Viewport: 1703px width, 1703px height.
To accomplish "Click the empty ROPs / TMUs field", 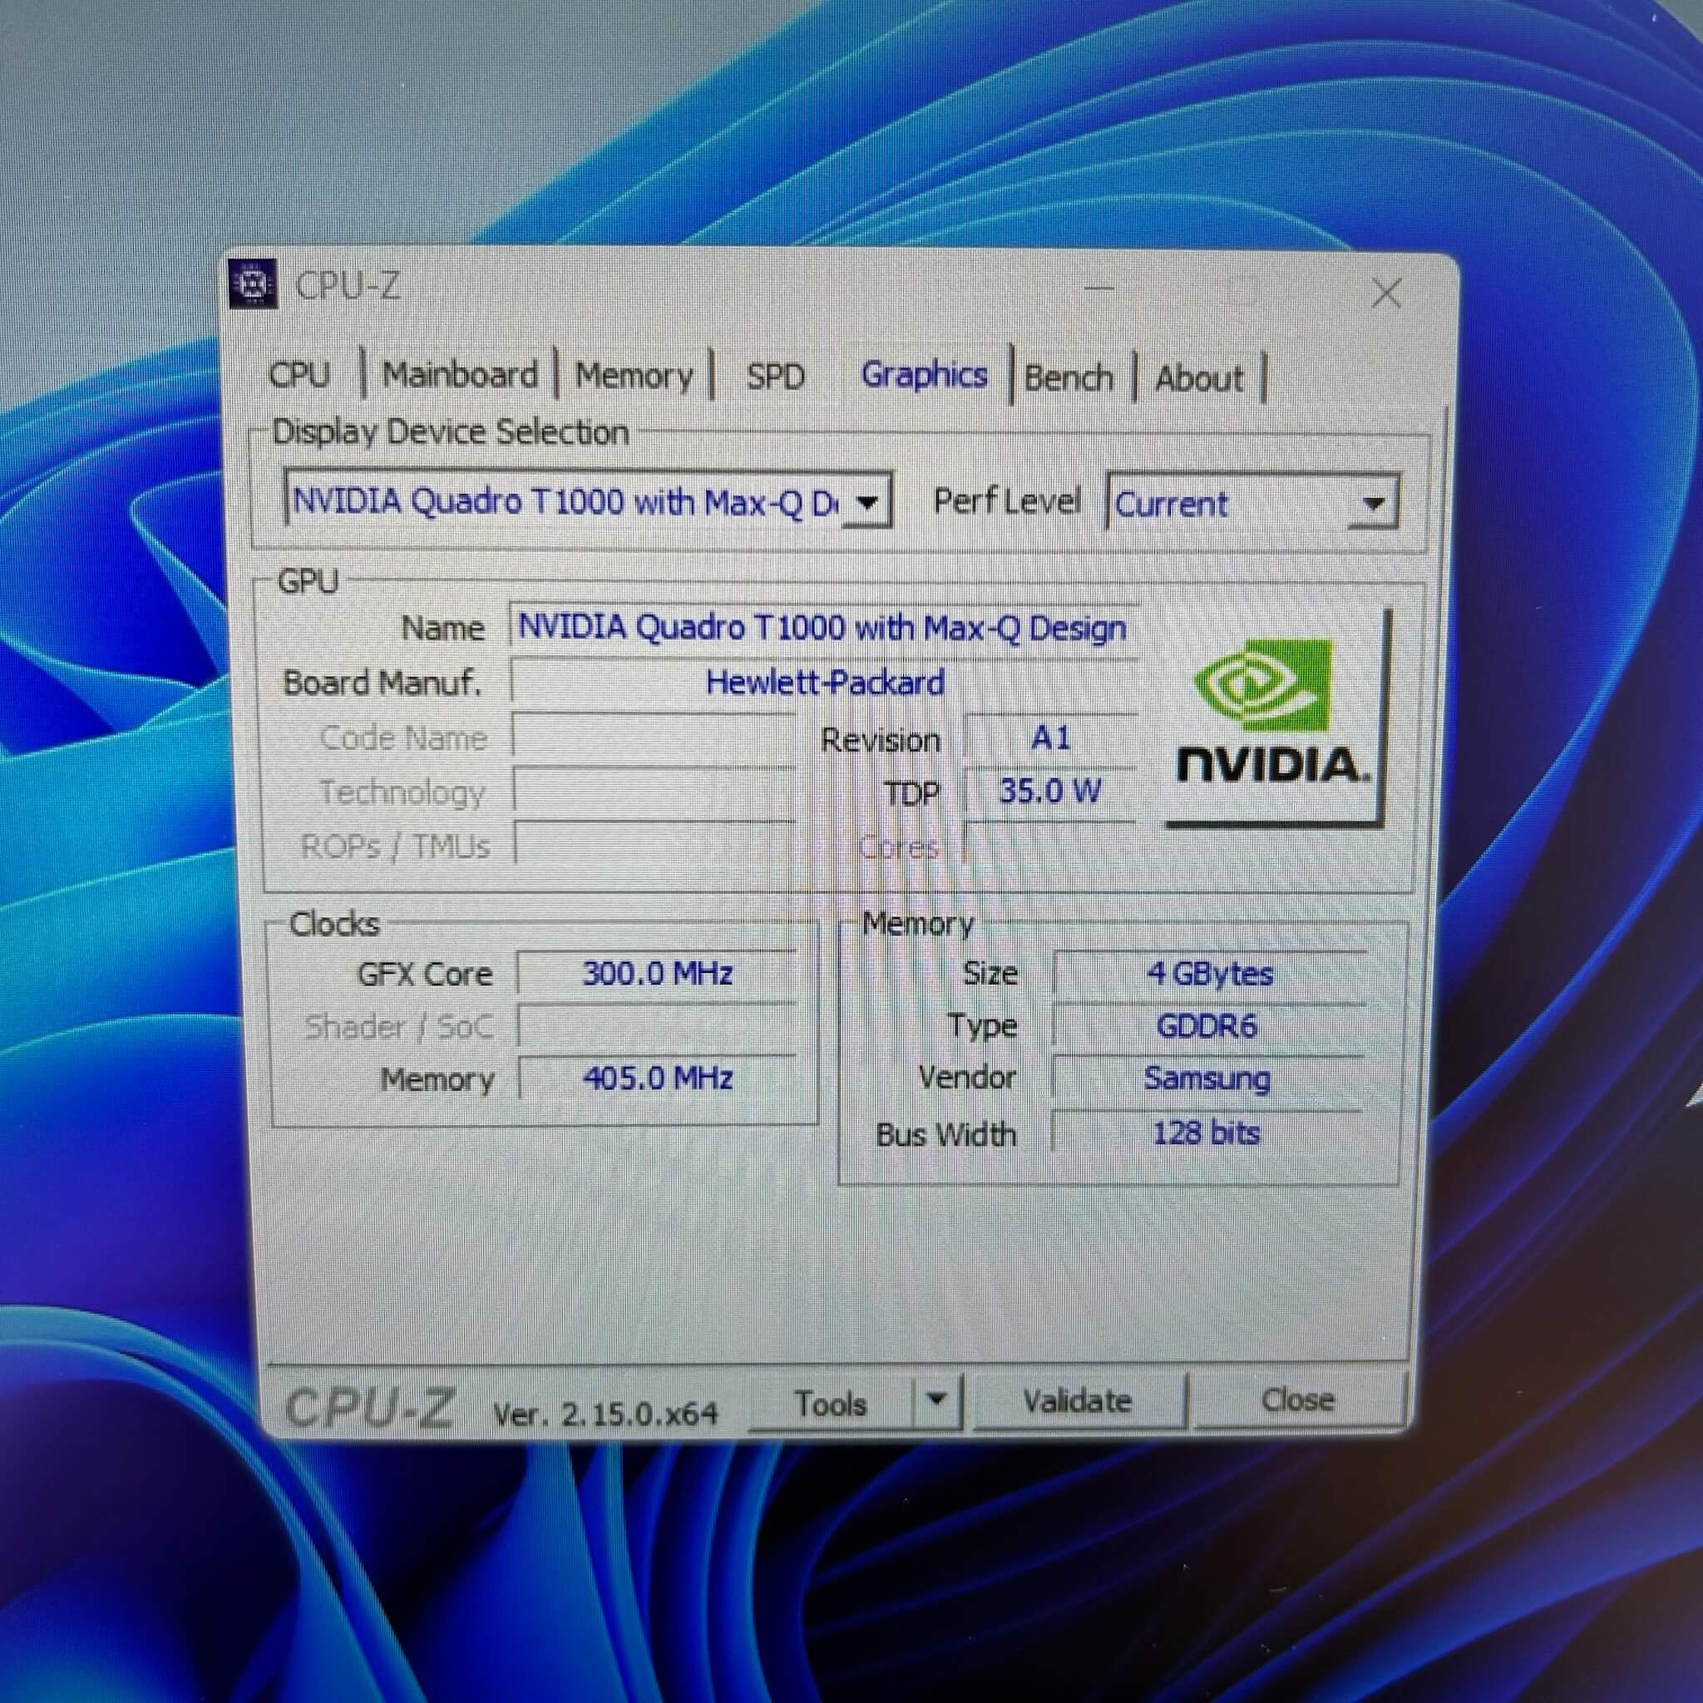I will (x=655, y=845).
